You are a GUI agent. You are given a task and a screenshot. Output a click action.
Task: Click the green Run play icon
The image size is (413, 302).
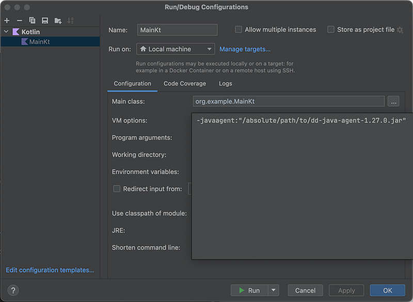pyautogui.click(x=242, y=291)
